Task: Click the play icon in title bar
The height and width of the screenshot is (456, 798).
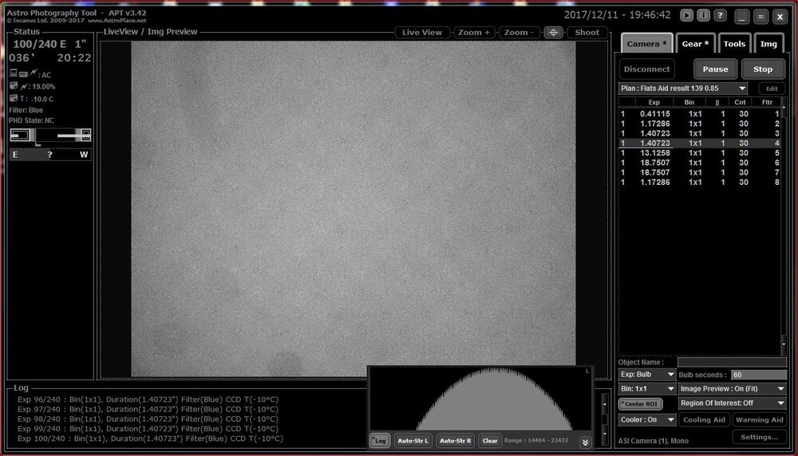Action: (x=686, y=15)
